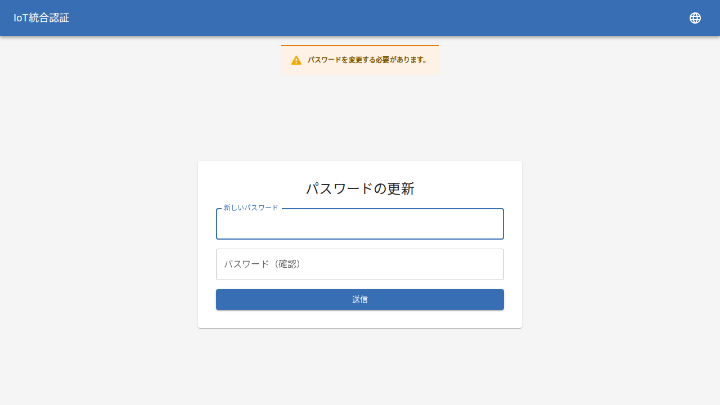Click the globe icon at the header's right
This screenshot has width=720, height=405.
click(695, 18)
